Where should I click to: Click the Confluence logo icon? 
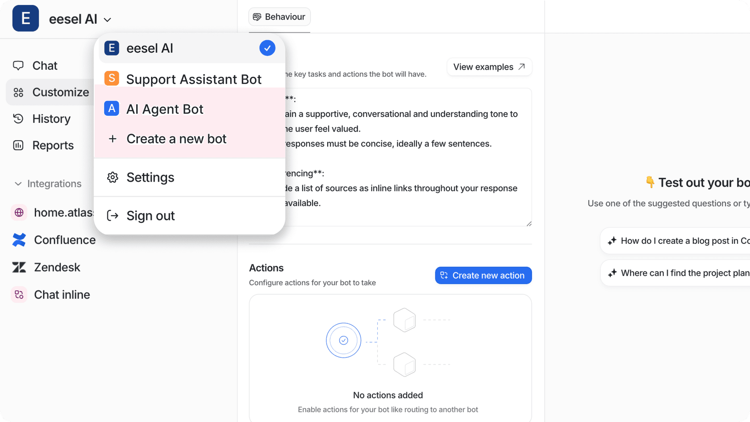click(19, 240)
